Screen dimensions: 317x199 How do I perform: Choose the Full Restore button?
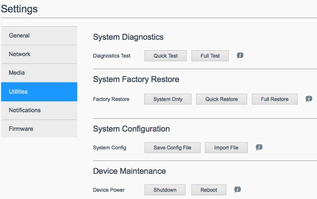[275, 99]
